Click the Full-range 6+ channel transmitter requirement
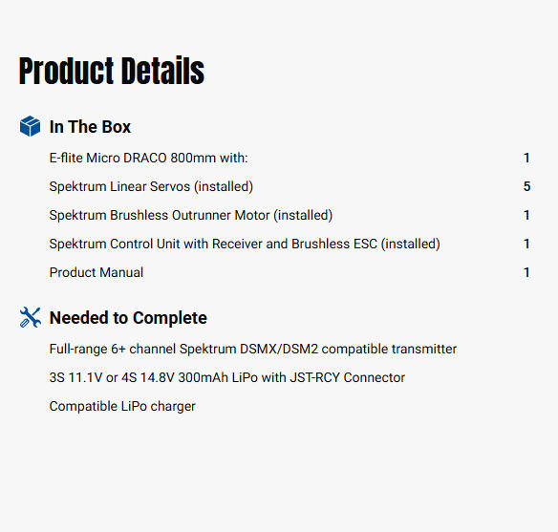Image resolution: width=558 pixels, height=532 pixels. pos(253,349)
